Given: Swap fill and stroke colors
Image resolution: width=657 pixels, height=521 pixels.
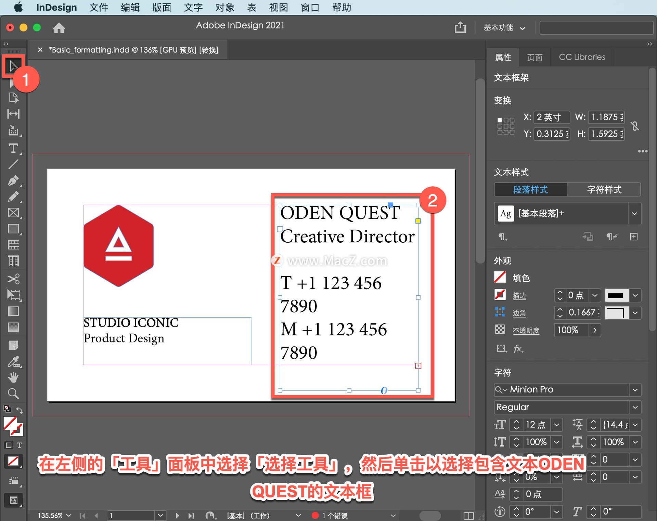Looking at the screenshot, I should point(20,410).
